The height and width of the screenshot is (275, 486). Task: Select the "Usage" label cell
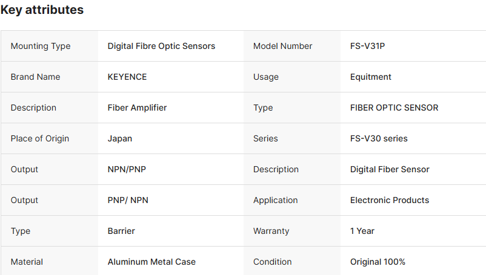click(x=266, y=77)
